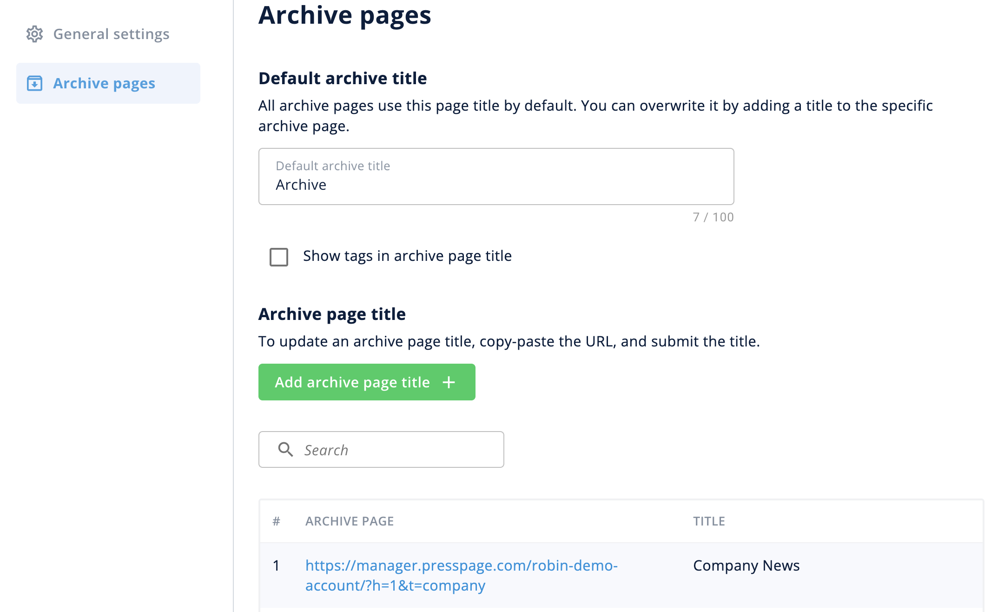This screenshot has width=1004, height=612.
Task: Select Archive pages menu item
Action: (x=104, y=83)
